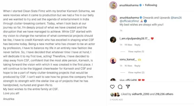The height and width of the screenshot is (106, 194).
Task: Share post via paper plane icon
Action: [128, 87]
